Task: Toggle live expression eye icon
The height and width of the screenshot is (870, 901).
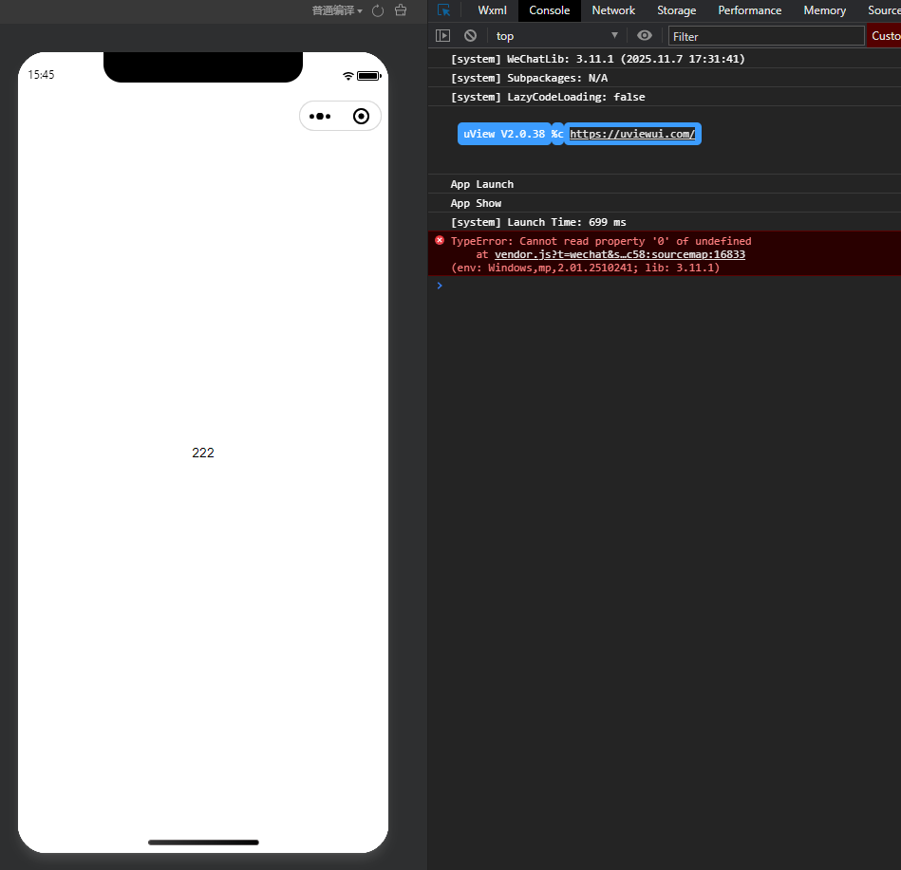Action: coord(645,36)
